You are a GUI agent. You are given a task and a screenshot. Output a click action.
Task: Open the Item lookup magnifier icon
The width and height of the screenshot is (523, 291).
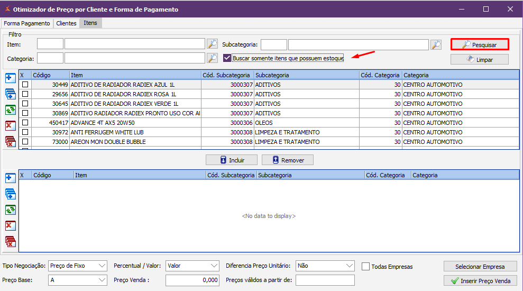click(x=212, y=44)
